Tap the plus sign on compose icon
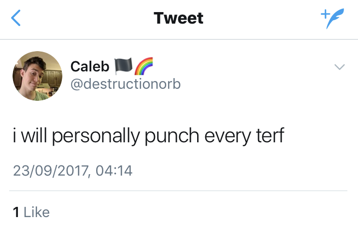Image resolution: width=358 pixels, height=233 pixels. [x=324, y=14]
